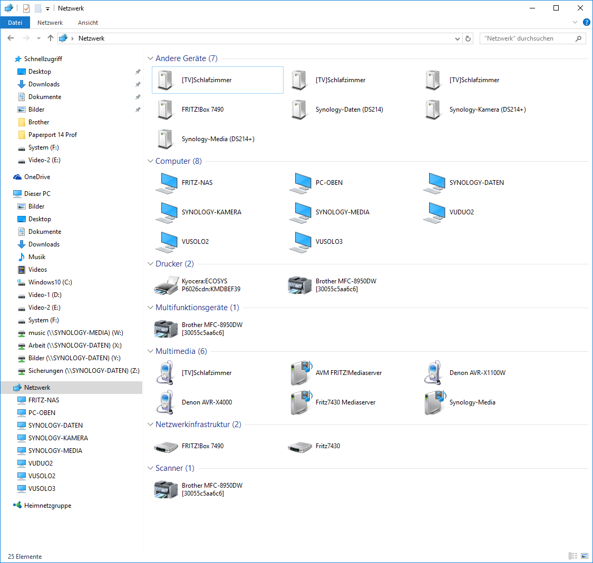Collapse the Netzwerkinfrastruktur group
Image resolution: width=593 pixels, height=563 pixels.
click(150, 424)
